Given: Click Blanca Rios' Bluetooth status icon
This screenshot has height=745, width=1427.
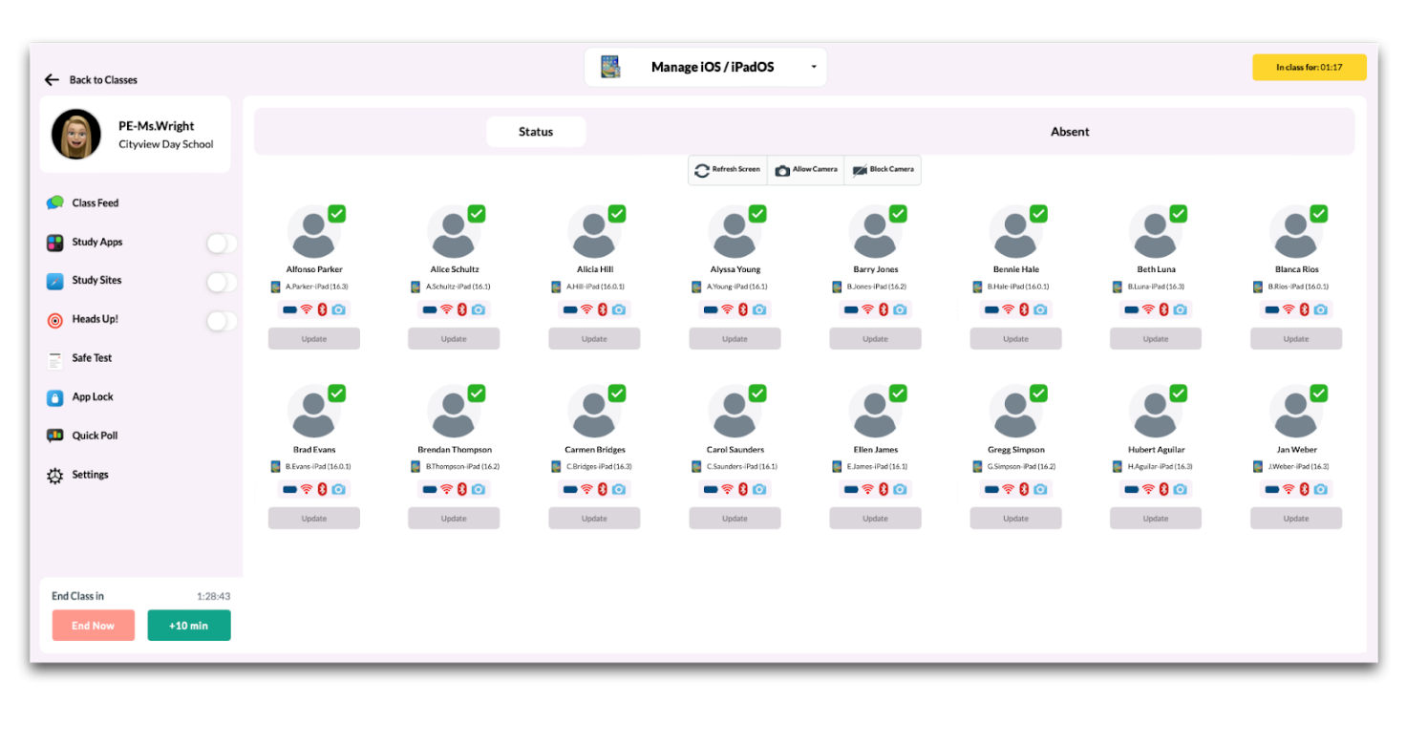Looking at the screenshot, I should tap(1304, 309).
